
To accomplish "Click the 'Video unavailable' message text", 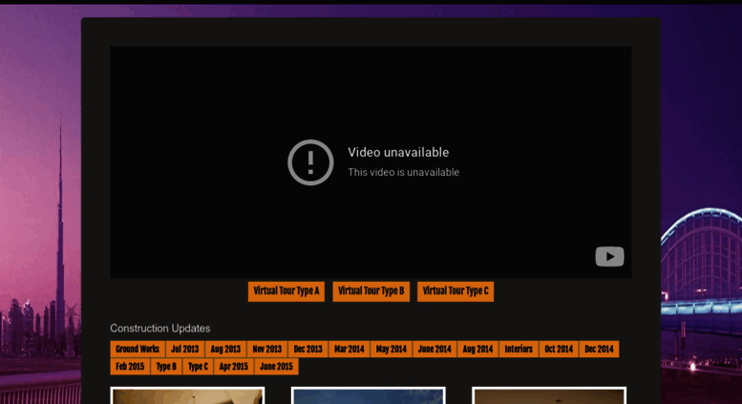I will [398, 152].
